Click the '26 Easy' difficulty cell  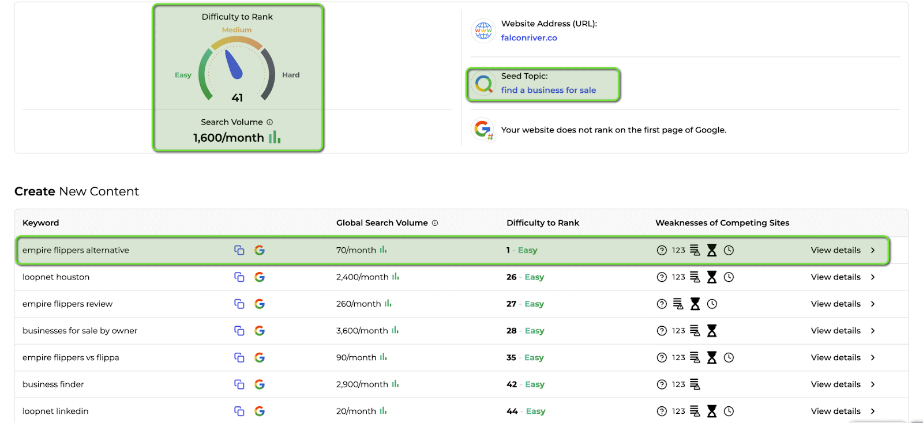525,277
